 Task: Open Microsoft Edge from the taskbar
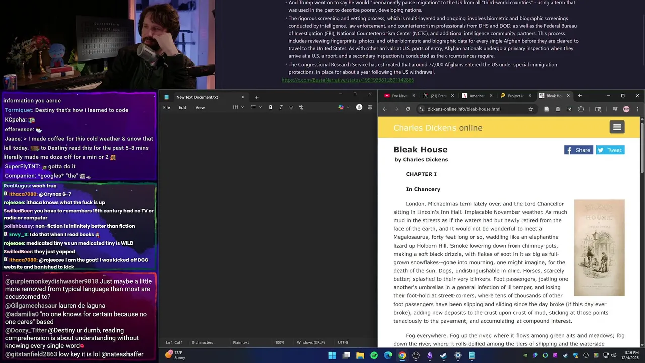(388, 355)
